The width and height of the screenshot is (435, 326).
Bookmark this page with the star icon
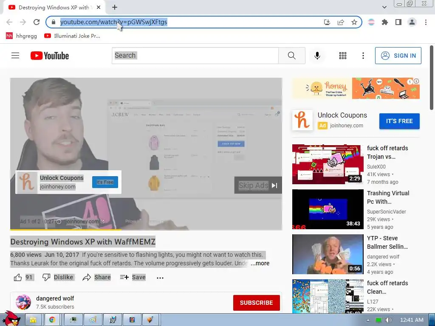[354, 22]
